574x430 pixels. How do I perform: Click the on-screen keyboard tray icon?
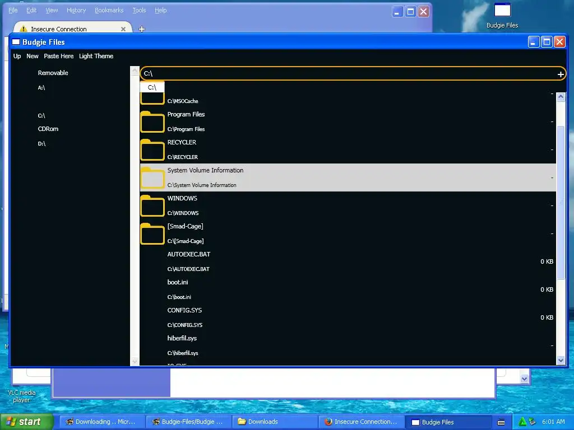point(501,422)
